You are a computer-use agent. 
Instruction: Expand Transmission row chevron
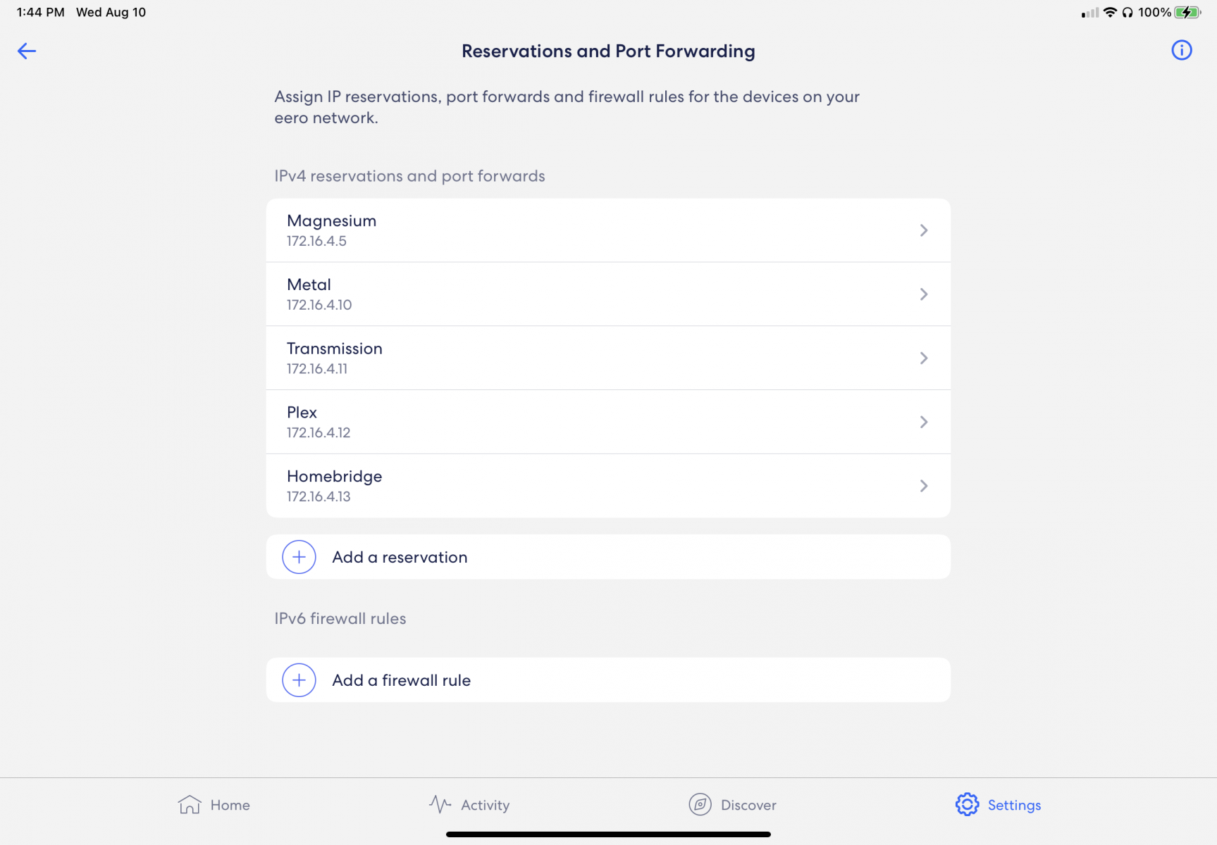point(924,358)
